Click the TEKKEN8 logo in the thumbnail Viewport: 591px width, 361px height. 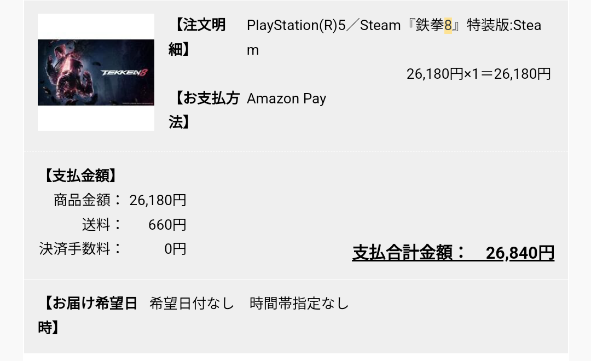[124, 72]
